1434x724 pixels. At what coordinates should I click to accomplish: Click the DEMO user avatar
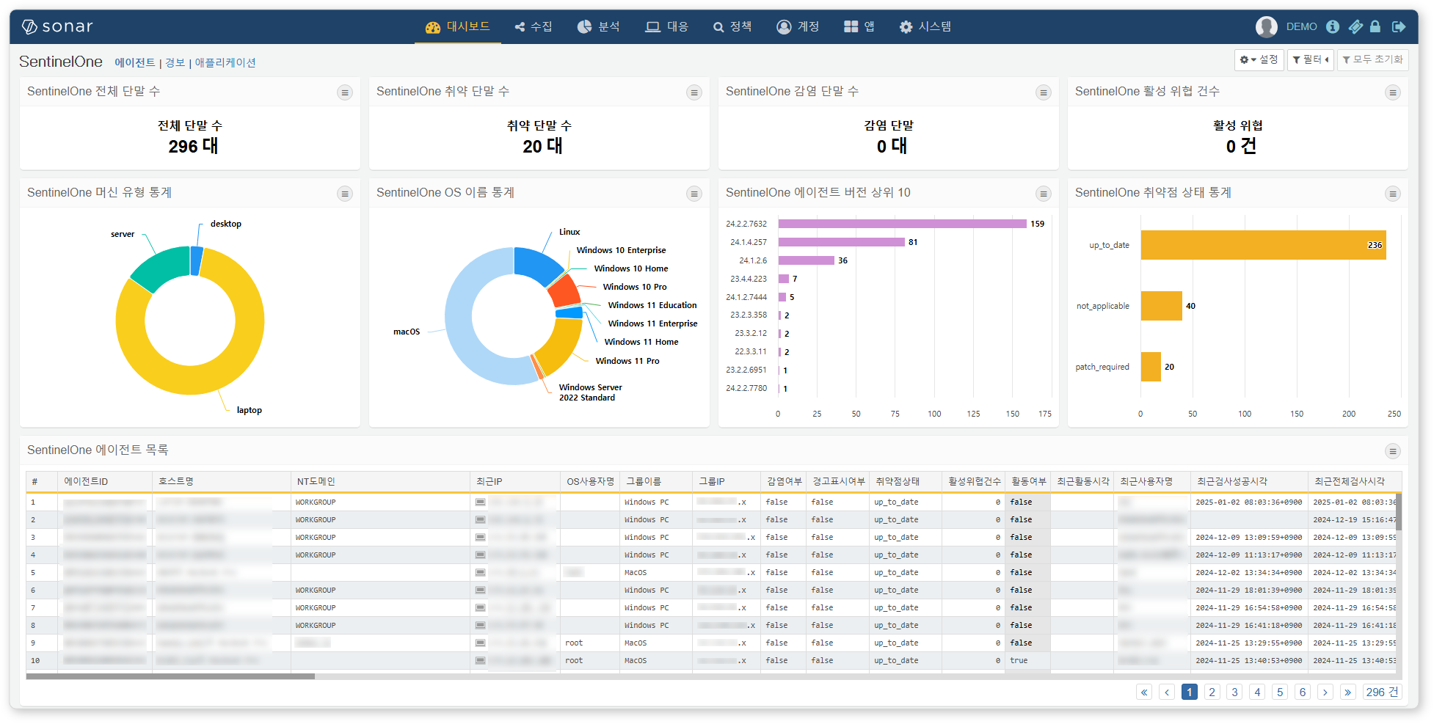pos(1267,26)
